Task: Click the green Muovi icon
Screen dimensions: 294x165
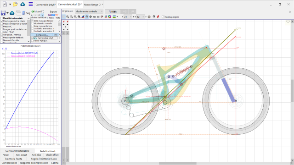Action: [33, 11]
